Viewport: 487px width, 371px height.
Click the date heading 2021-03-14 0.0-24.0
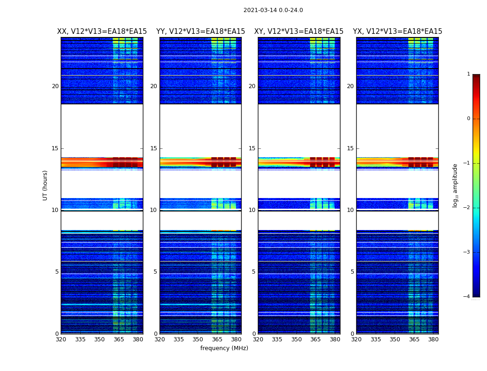(273, 10)
